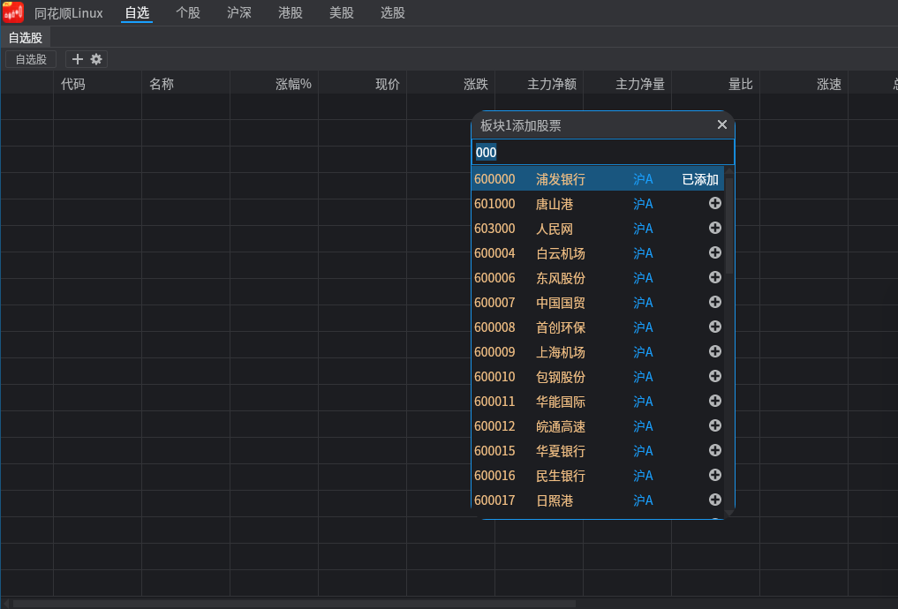Image resolution: width=898 pixels, height=609 pixels.
Task: Select the 600000 浦发银行 result row
Action: click(x=598, y=178)
